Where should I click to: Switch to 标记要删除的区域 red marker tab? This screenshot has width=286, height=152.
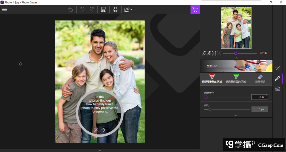point(212,79)
